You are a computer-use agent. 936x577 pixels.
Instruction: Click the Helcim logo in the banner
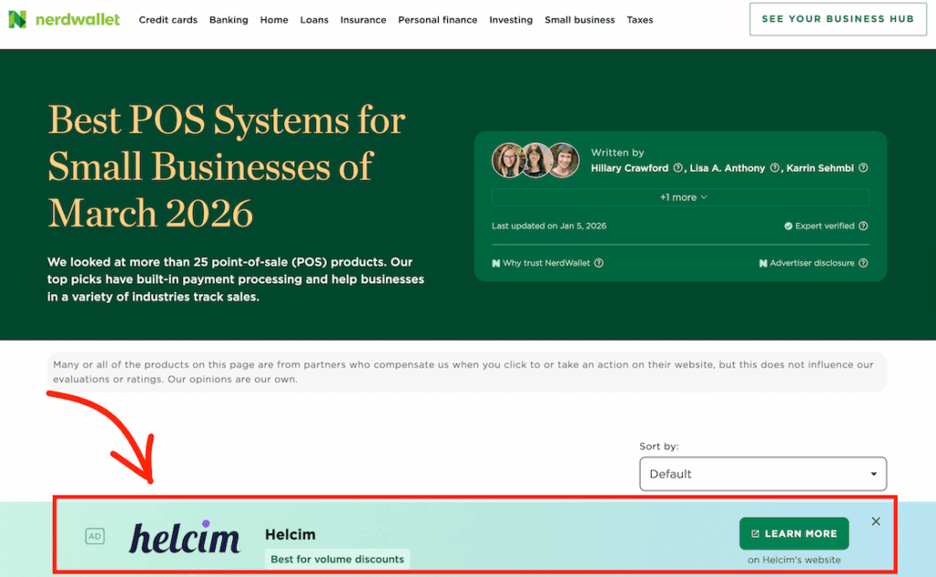click(x=185, y=538)
